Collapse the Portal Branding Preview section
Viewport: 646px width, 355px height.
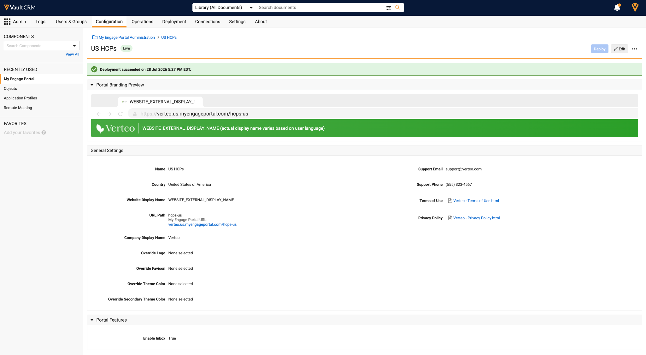[x=92, y=85]
